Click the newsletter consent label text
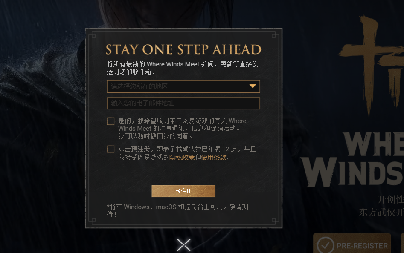Image resolution: width=404 pixels, height=253 pixels. (182, 128)
